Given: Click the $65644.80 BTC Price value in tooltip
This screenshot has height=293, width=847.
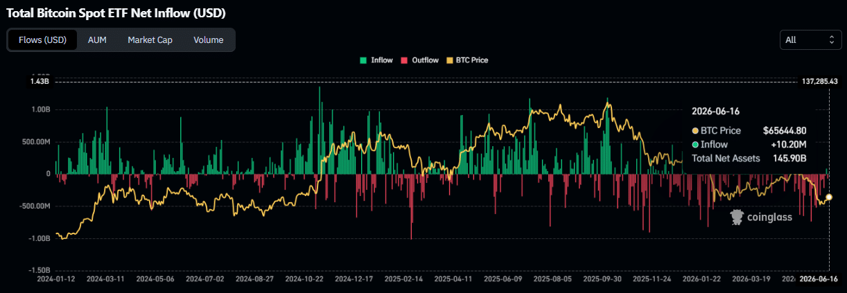Looking at the screenshot, I should point(785,130).
